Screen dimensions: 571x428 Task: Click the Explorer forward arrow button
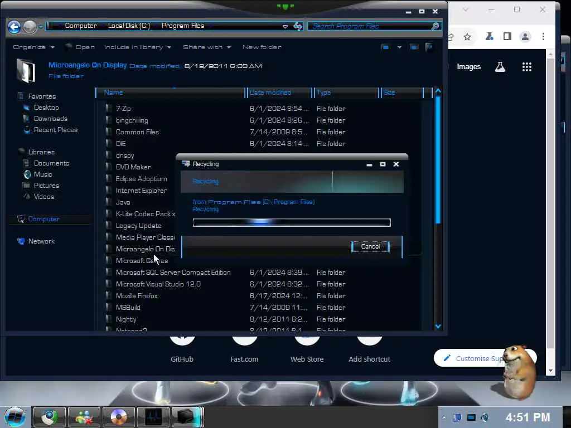click(30, 27)
